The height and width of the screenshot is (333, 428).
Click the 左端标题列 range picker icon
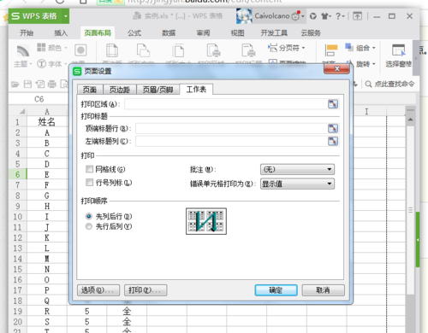(x=333, y=141)
